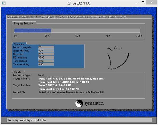Click the 50% mark label
Screen dimensions: 158x125
78,36
